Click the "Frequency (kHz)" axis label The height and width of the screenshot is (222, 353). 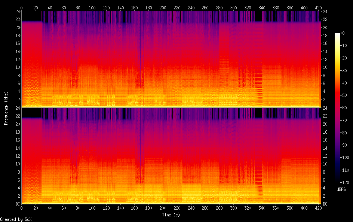[6, 108]
